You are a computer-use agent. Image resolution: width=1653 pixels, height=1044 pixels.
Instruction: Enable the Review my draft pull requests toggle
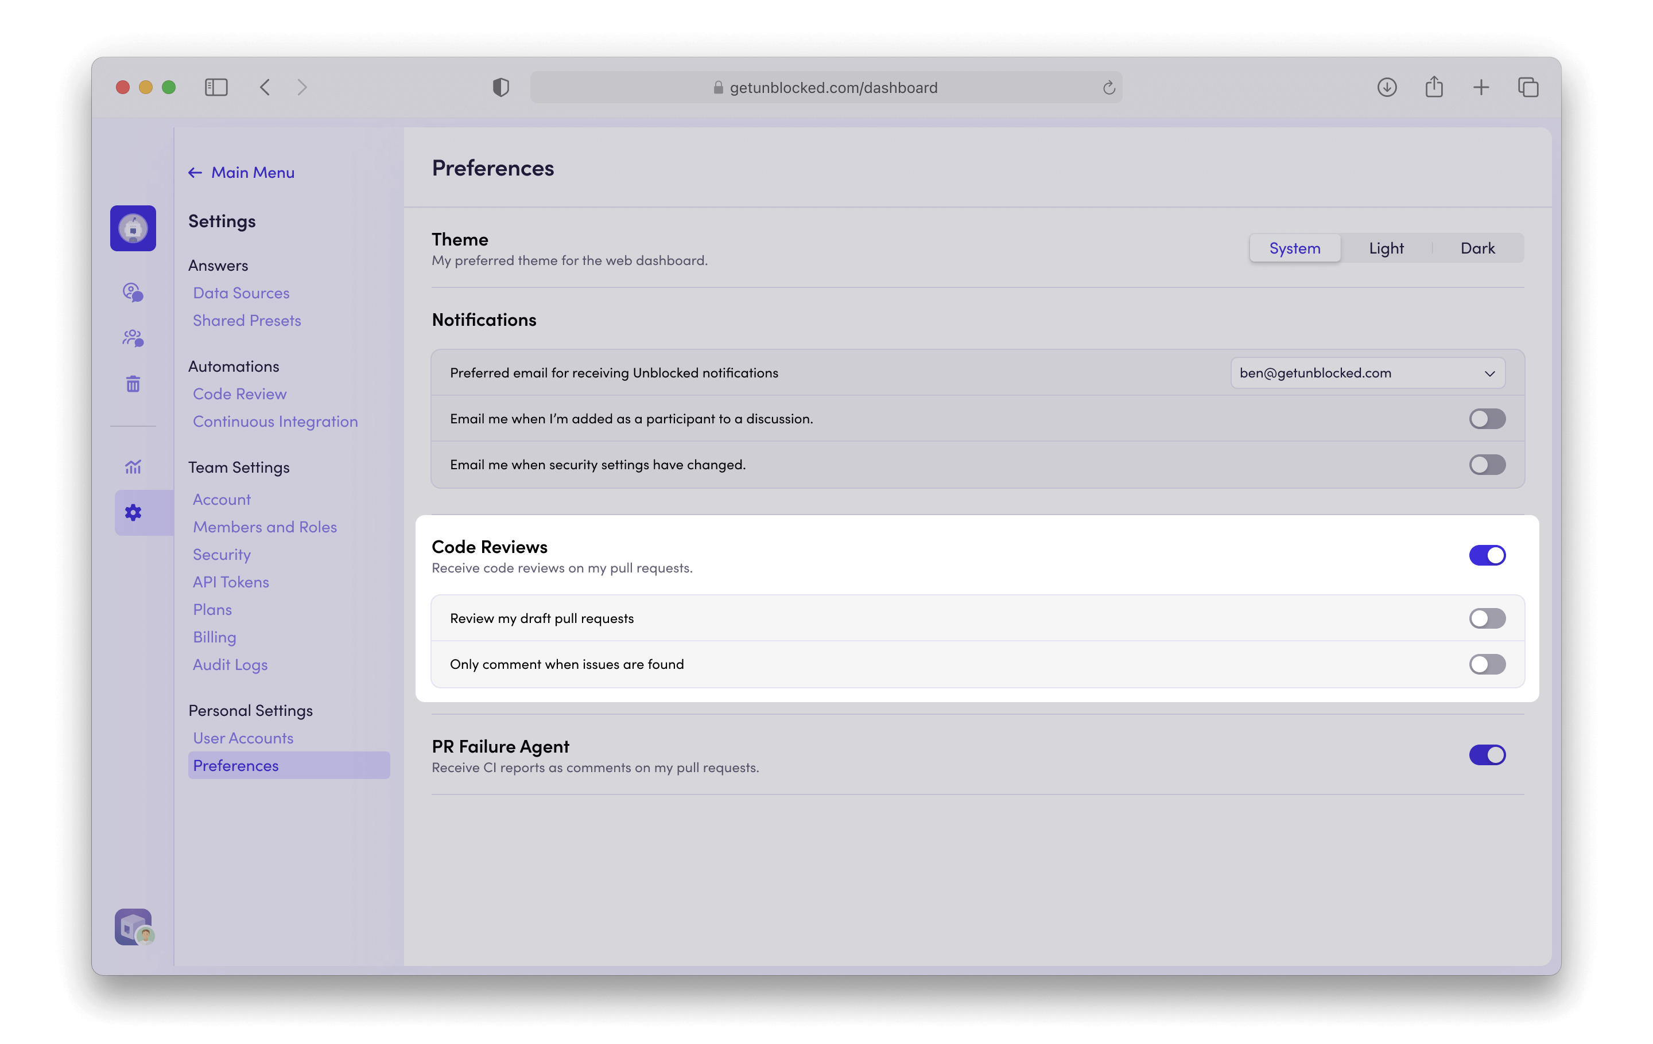pos(1487,618)
